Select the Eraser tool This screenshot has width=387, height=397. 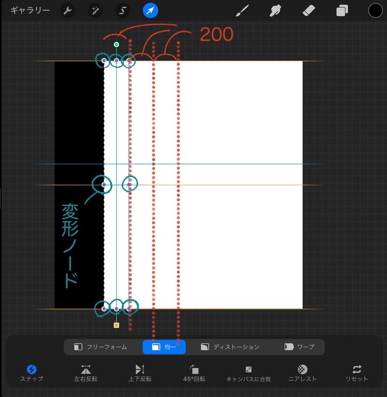point(309,11)
